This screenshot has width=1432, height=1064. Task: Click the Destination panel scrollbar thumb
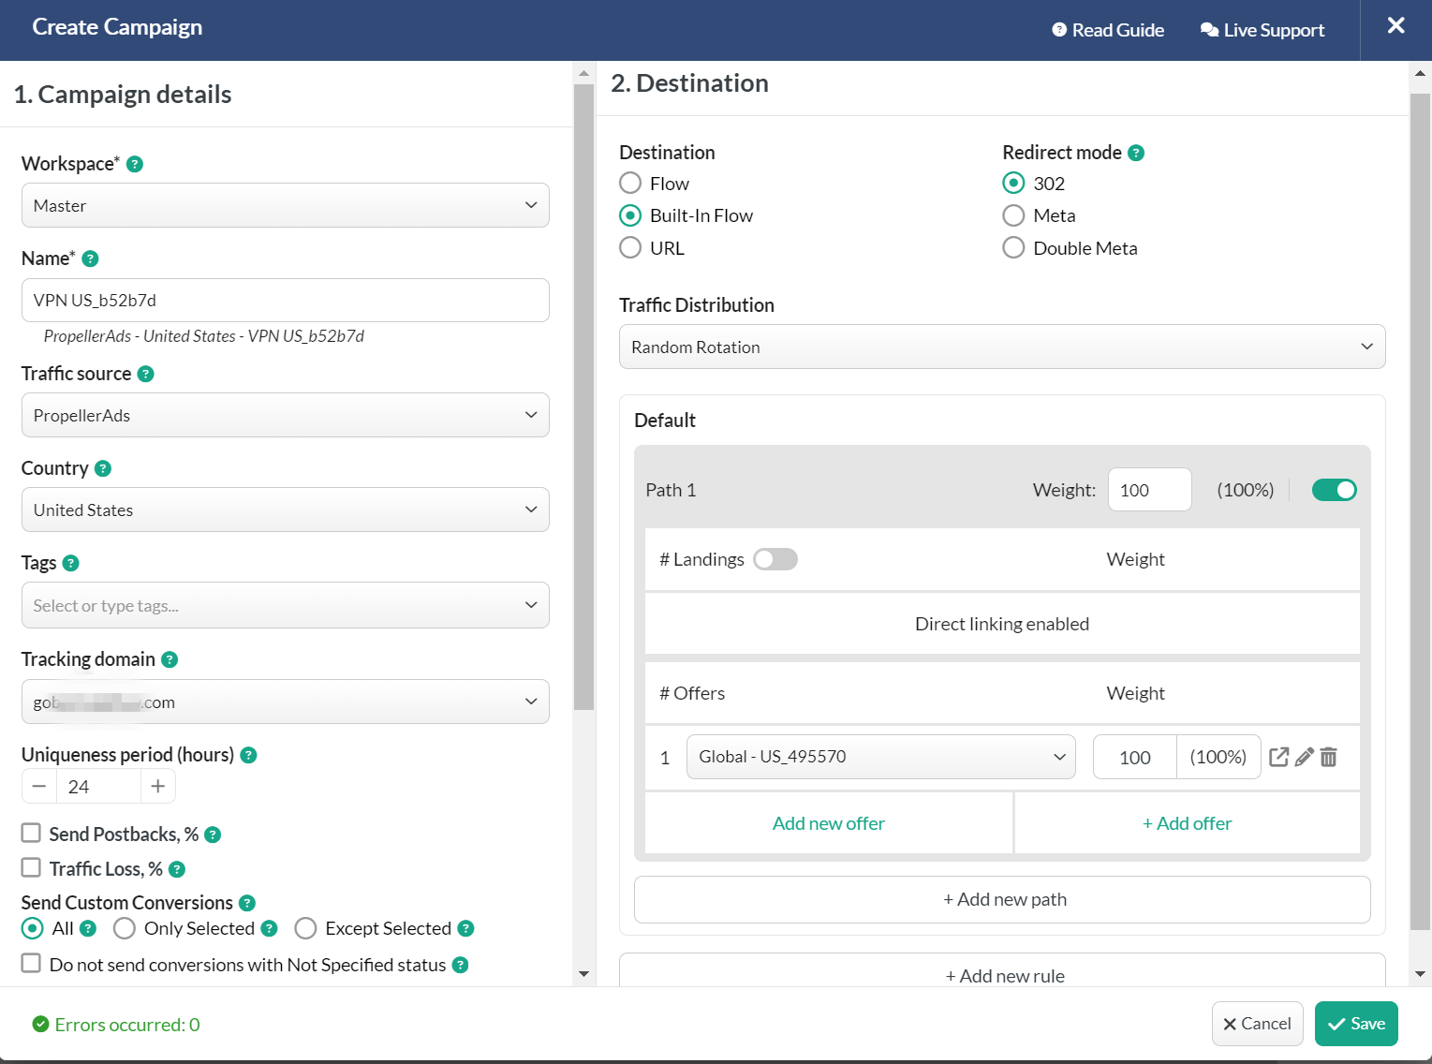pos(1420,511)
